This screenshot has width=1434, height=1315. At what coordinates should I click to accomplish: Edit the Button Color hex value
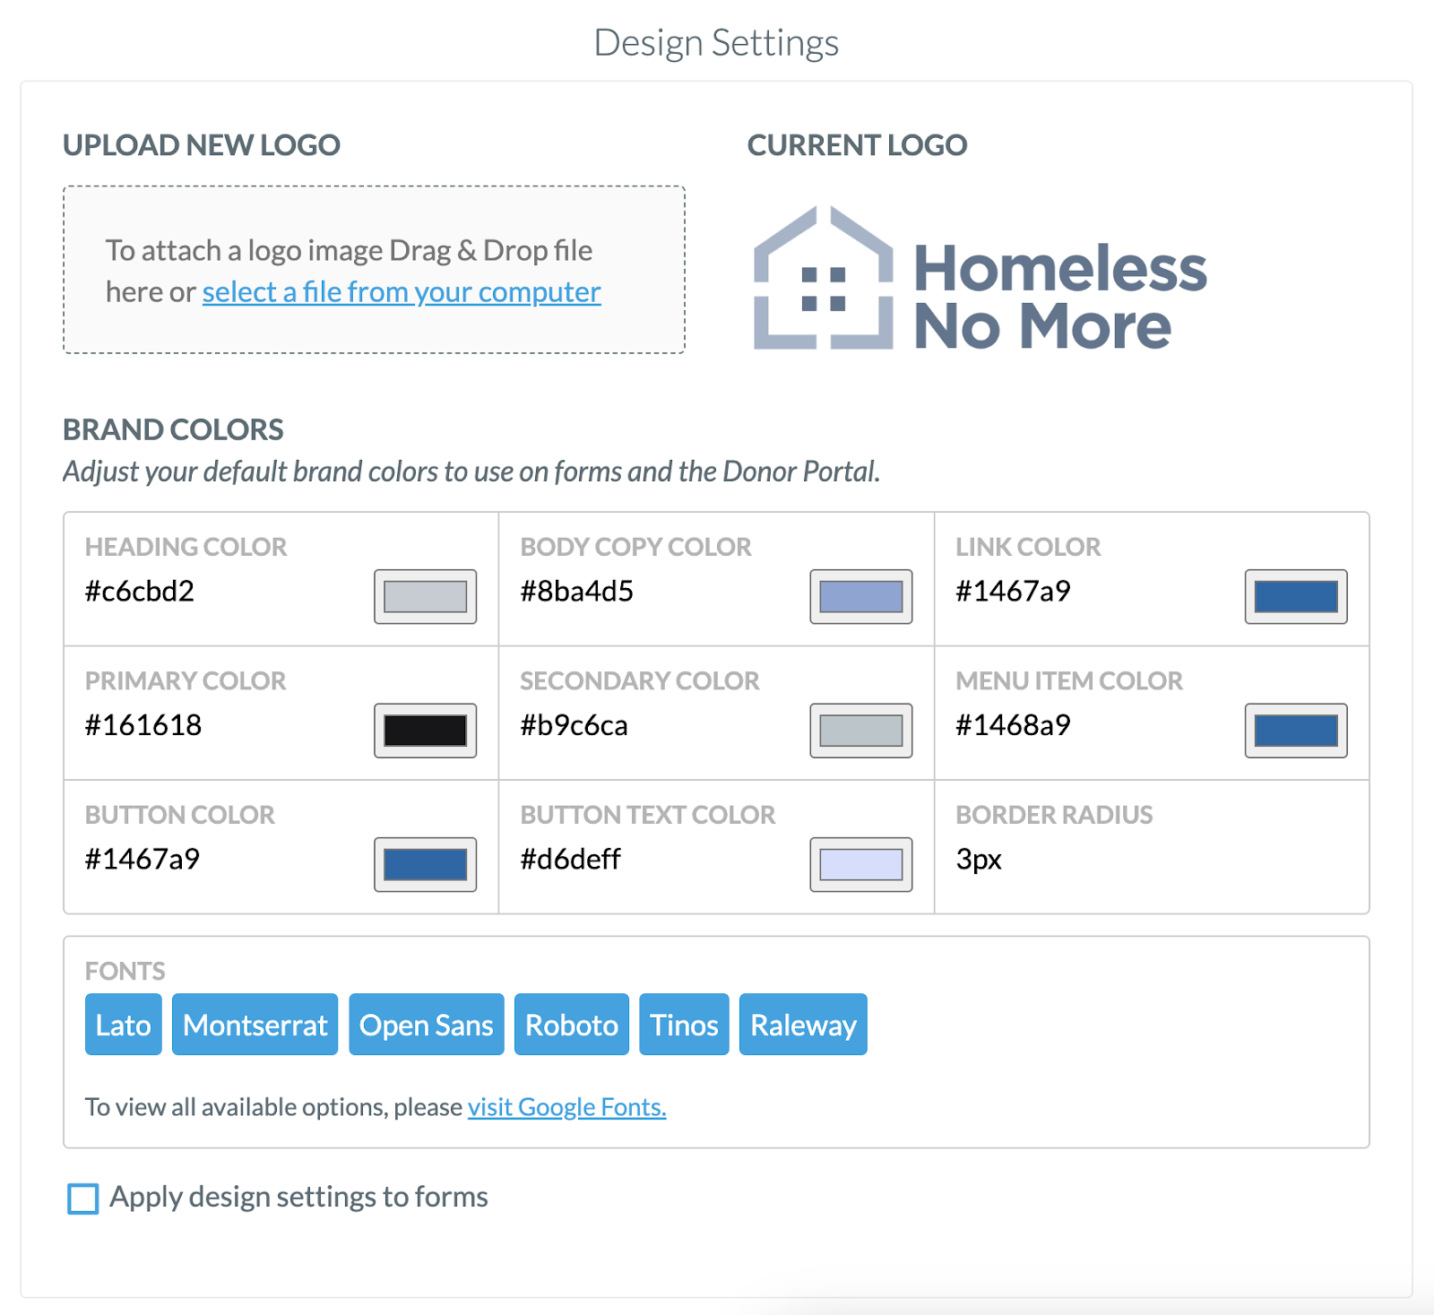coord(143,860)
